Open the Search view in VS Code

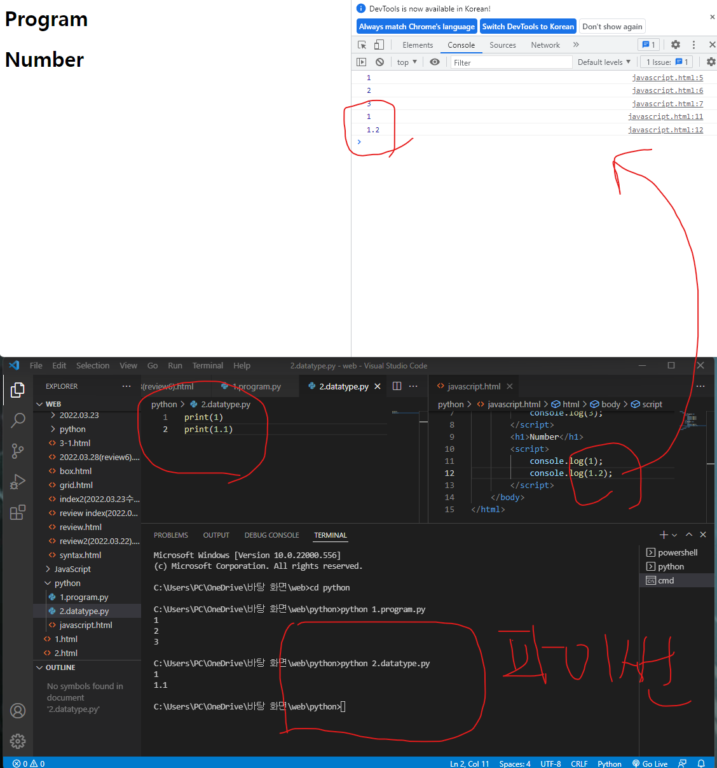18,420
